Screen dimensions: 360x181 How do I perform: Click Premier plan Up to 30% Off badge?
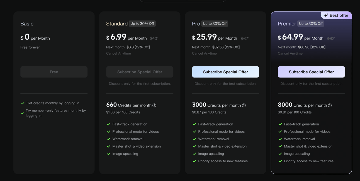(311, 24)
